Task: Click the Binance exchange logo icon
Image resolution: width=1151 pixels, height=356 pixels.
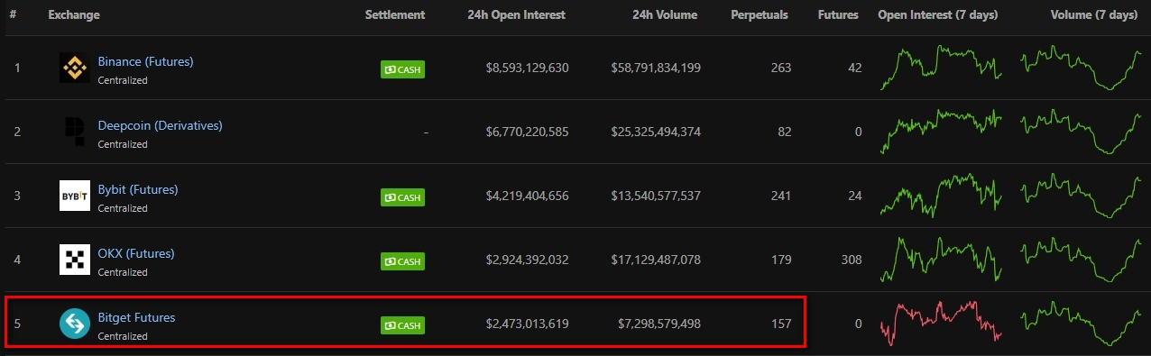Action: (74, 68)
